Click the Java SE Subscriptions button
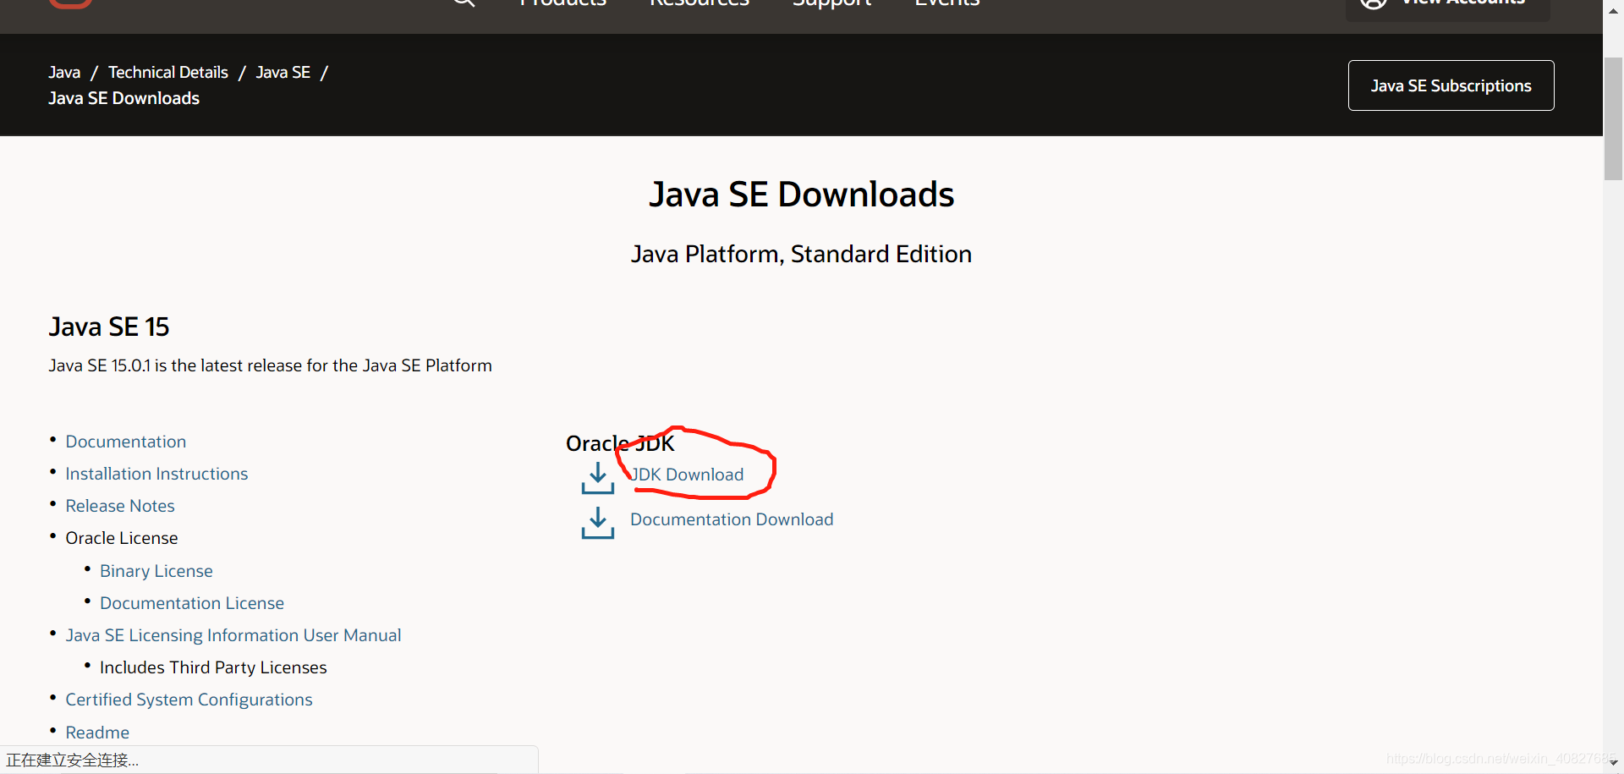This screenshot has width=1624, height=774. click(1451, 85)
